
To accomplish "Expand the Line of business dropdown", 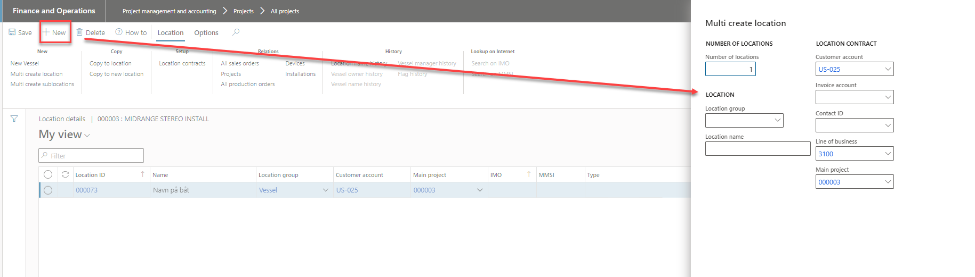I will pos(888,154).
